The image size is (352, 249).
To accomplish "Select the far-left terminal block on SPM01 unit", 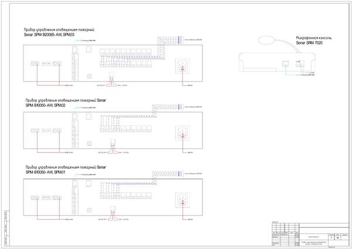I will [35, 197].
